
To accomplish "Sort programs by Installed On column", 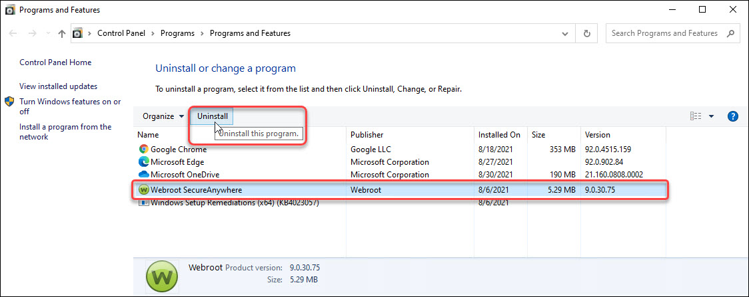I will click(499, 135).
